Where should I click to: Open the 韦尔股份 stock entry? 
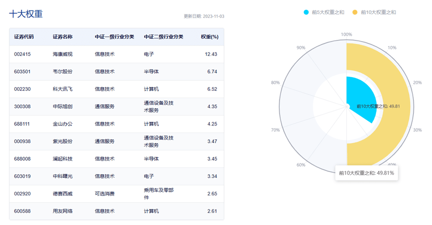coord(62,72)
